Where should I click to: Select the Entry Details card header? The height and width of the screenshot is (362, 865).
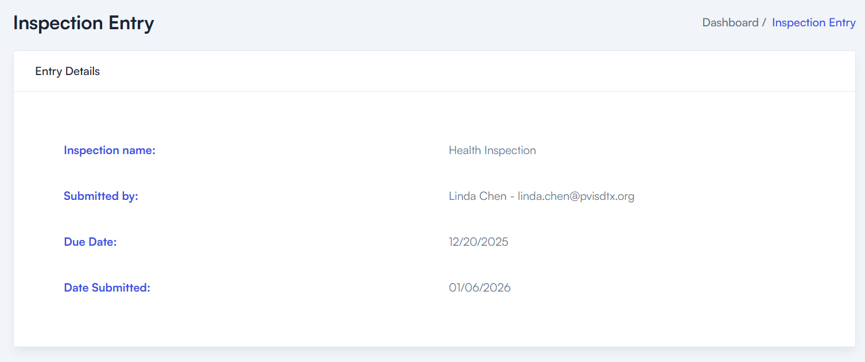pyautogui.click(x=68, y=72)
